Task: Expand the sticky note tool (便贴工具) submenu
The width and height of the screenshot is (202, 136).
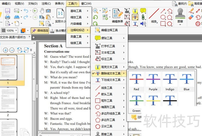Action: pyautogui.click(x=109, y=38)
